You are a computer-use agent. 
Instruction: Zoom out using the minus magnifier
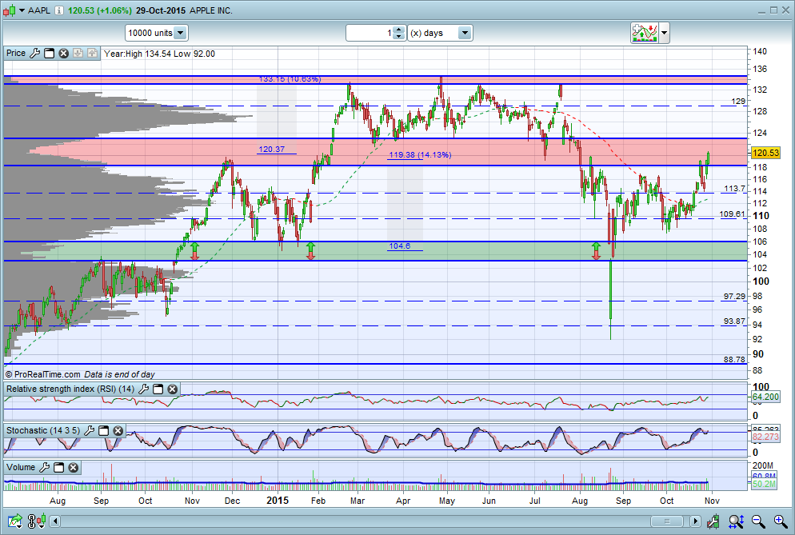[x=758, y=521]
